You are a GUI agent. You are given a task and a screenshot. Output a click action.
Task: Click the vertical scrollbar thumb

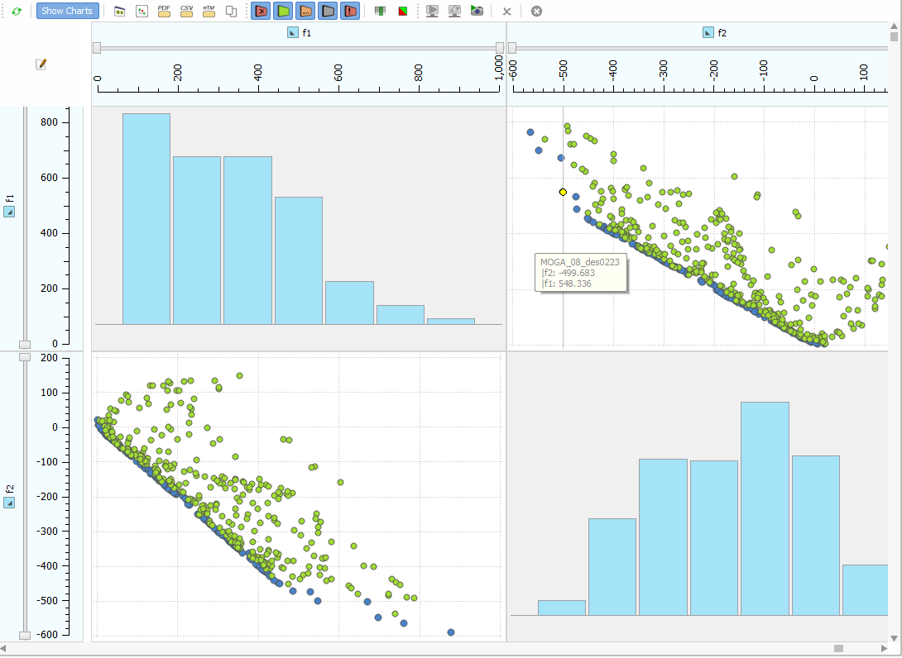click(894, 36)
